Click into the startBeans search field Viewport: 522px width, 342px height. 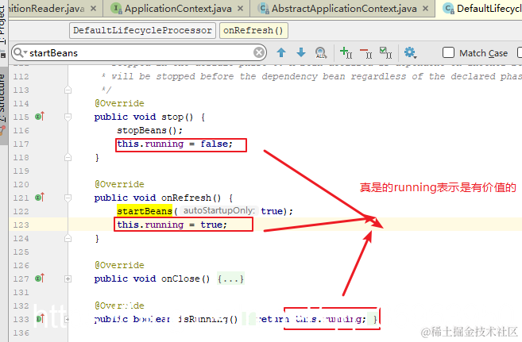pos(140,53)
